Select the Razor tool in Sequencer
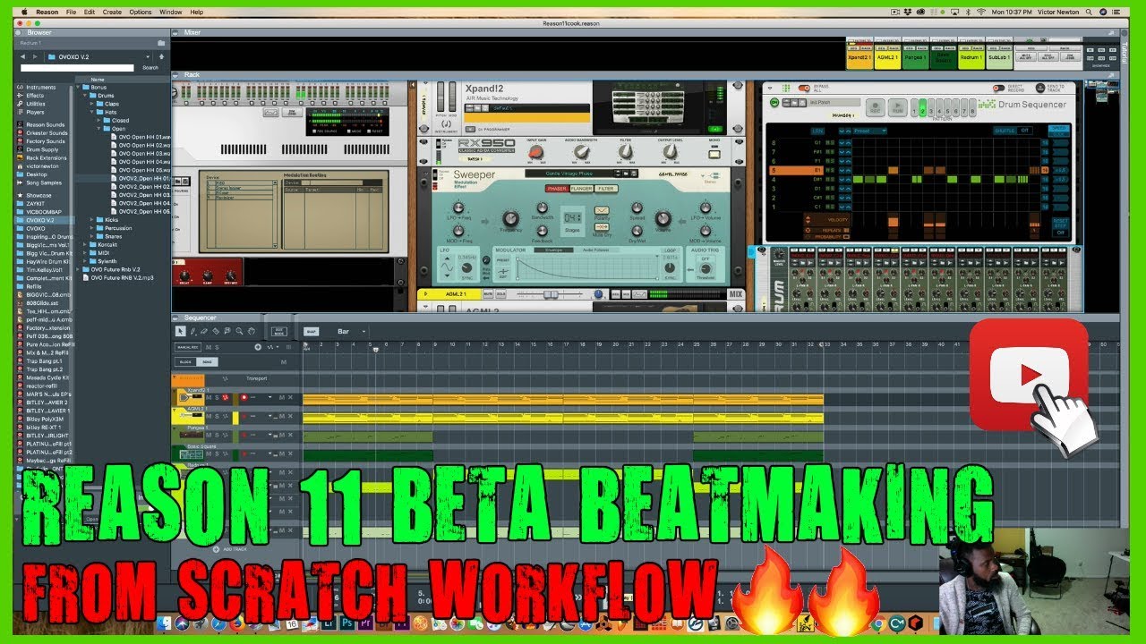1146x644 pixels. (216, 331)
